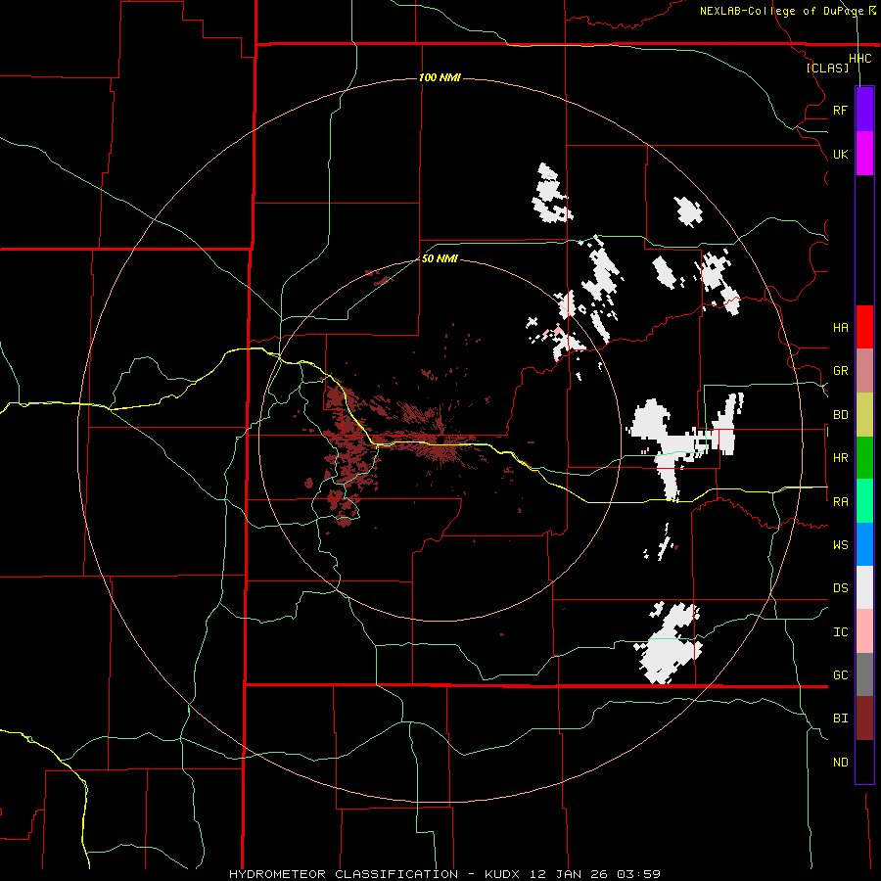Click the RA light-green legend swatch

coord(864,501)
